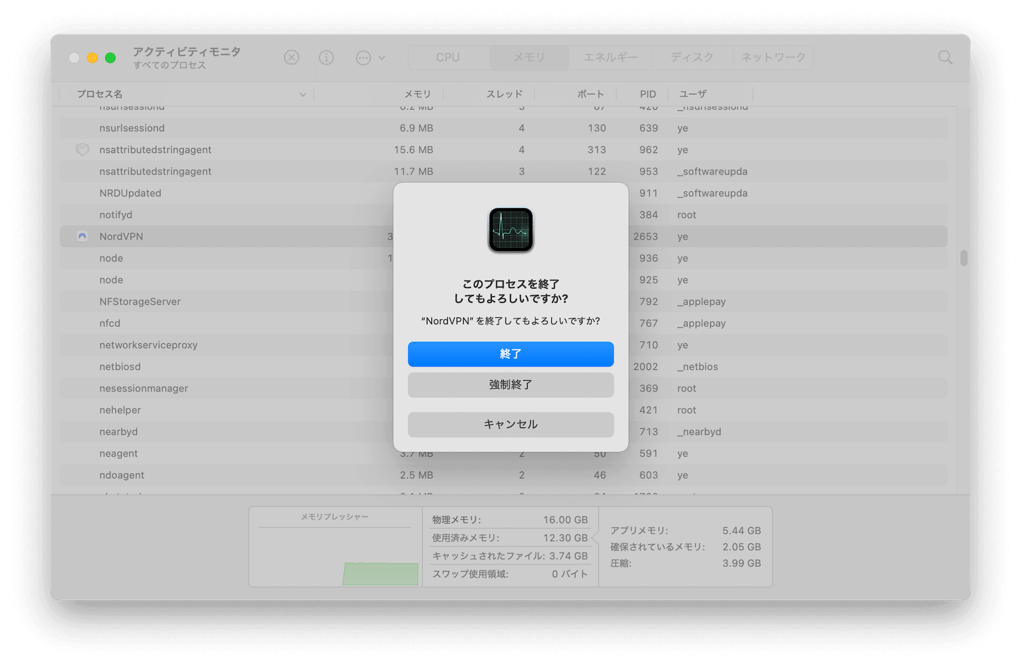
Task: Click the アプリメモリ value 5.44 GB
Action: 741,531
